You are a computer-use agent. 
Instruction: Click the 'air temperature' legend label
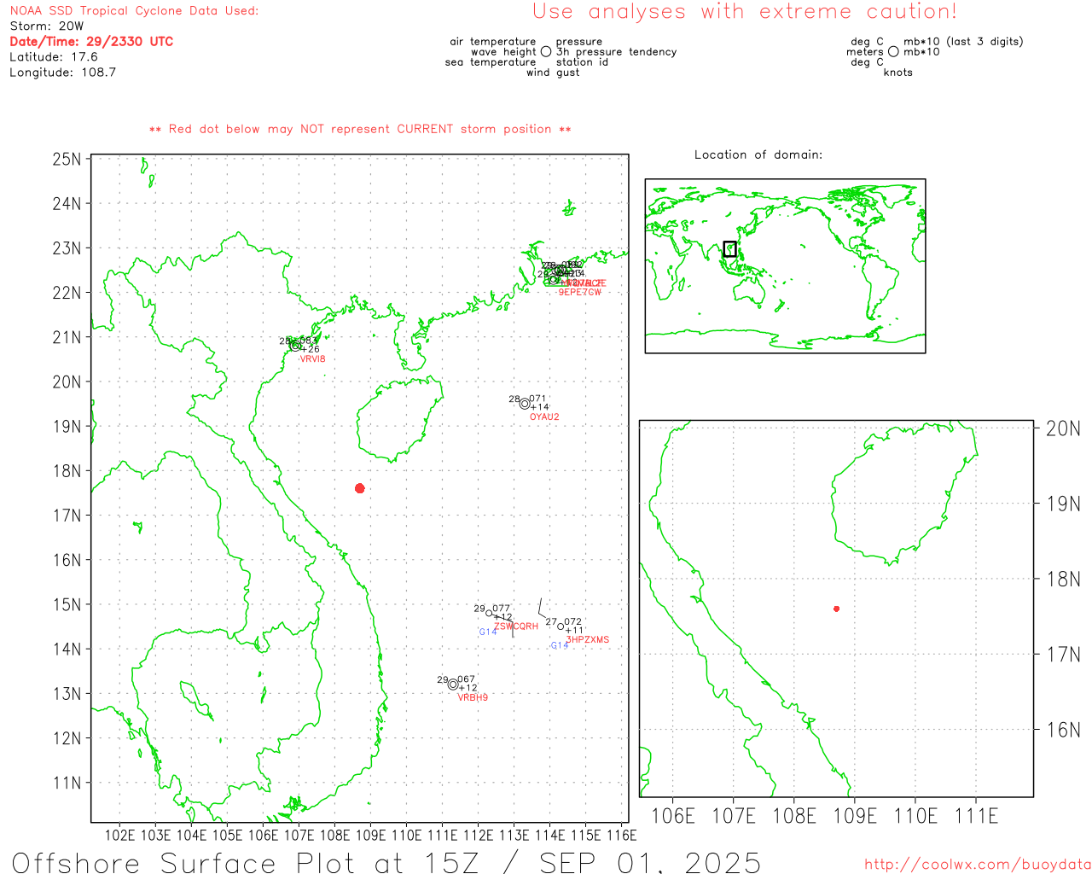point(493,42)
